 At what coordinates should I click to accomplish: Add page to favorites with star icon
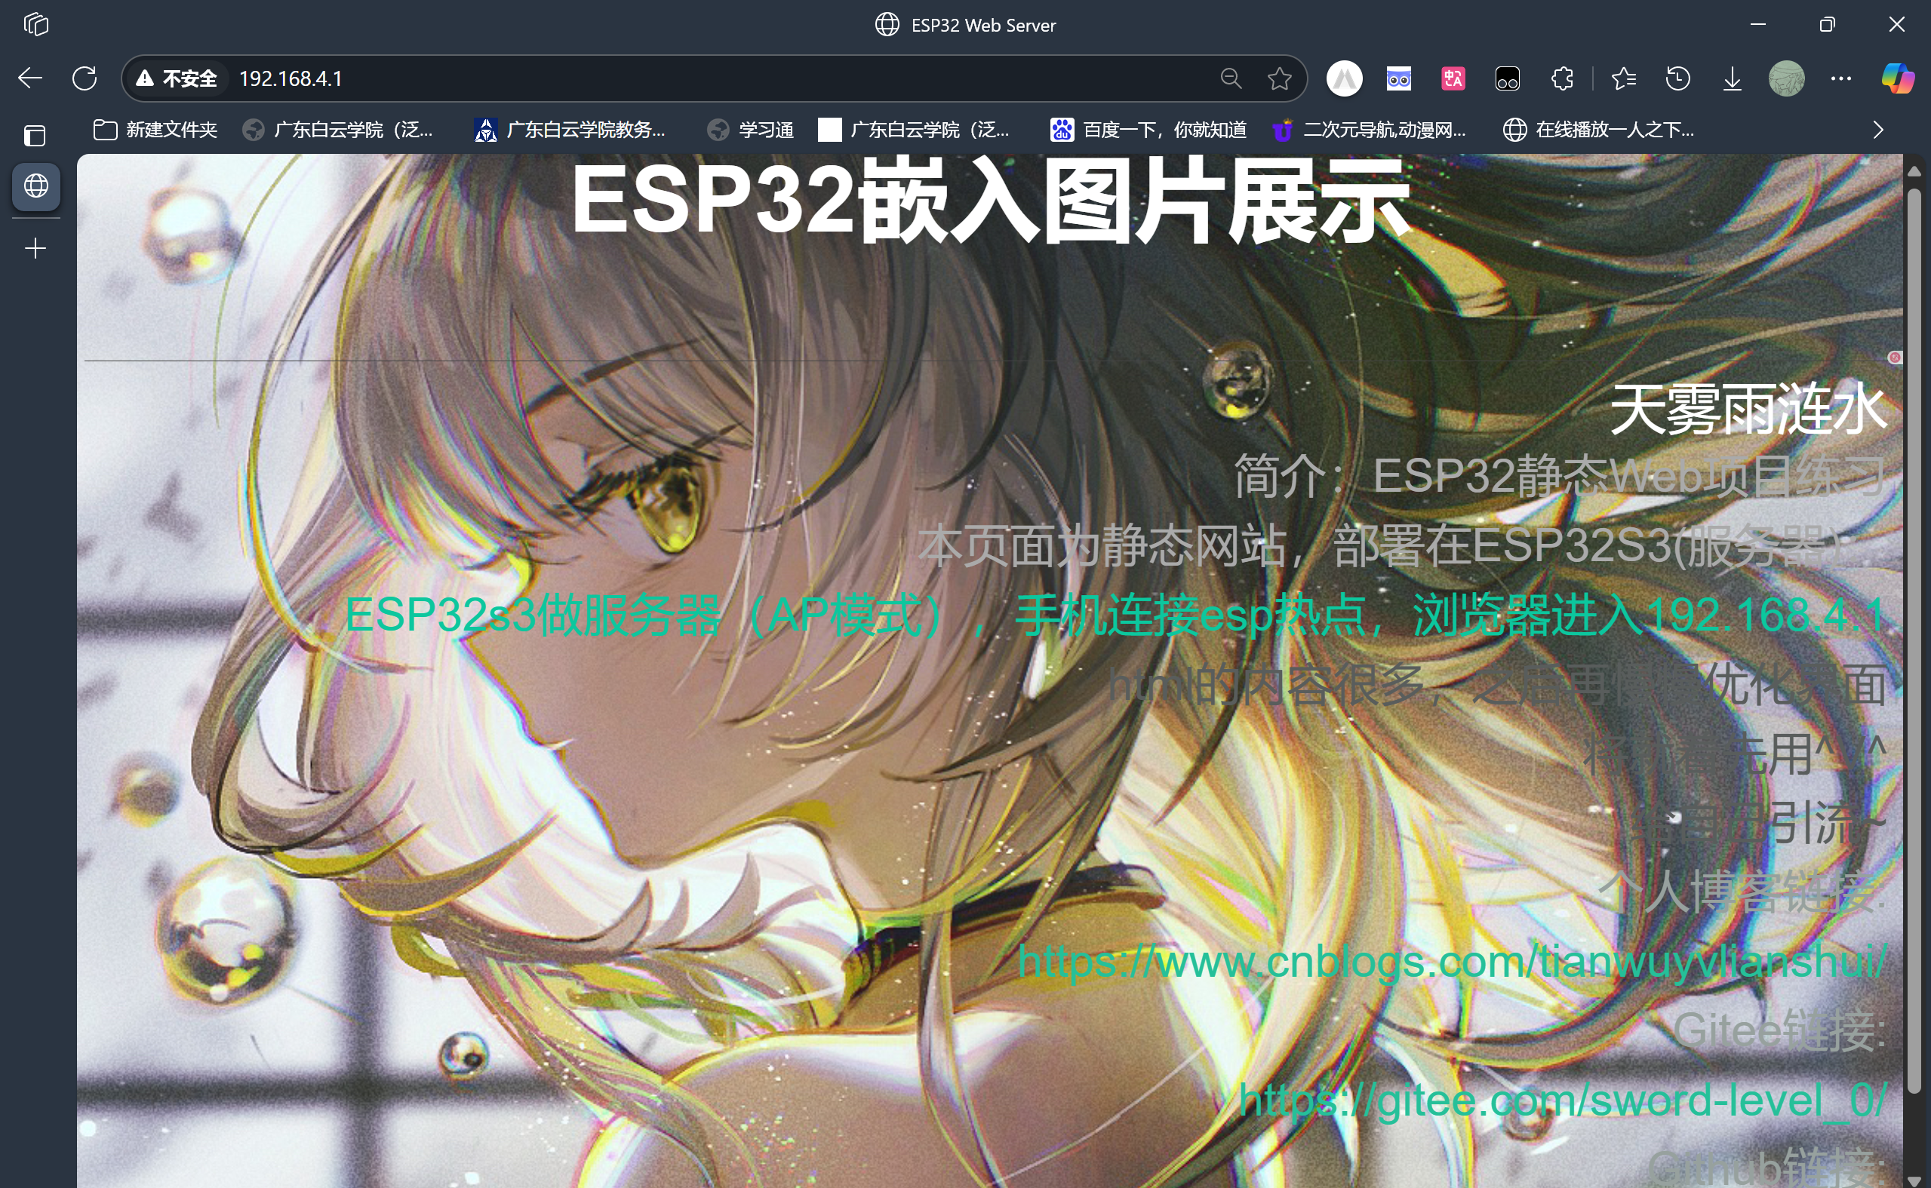point(1279,78)
